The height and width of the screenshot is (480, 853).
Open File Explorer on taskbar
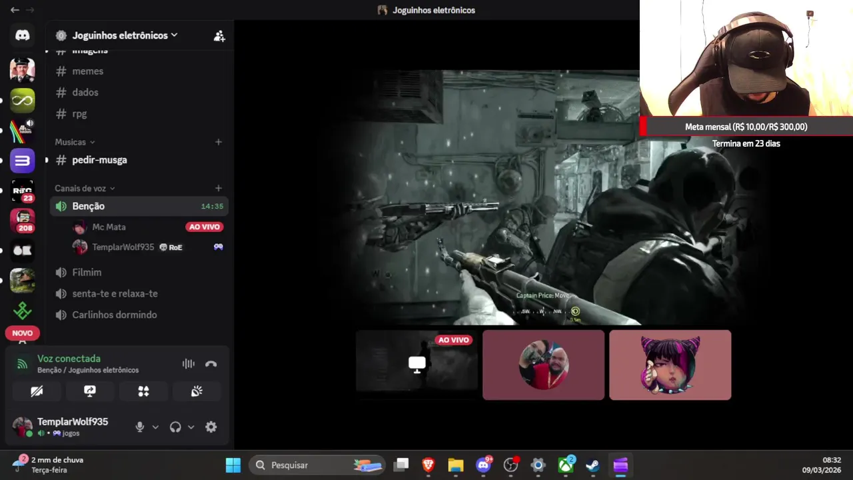[456, 465]
